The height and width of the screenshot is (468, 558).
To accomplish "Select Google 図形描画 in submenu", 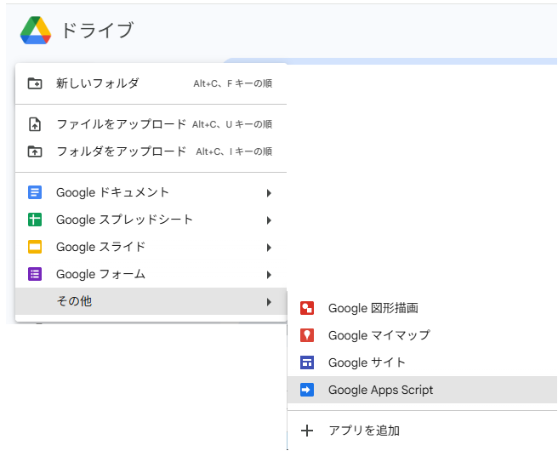I will pyautogui.click(x=422, y=308).
